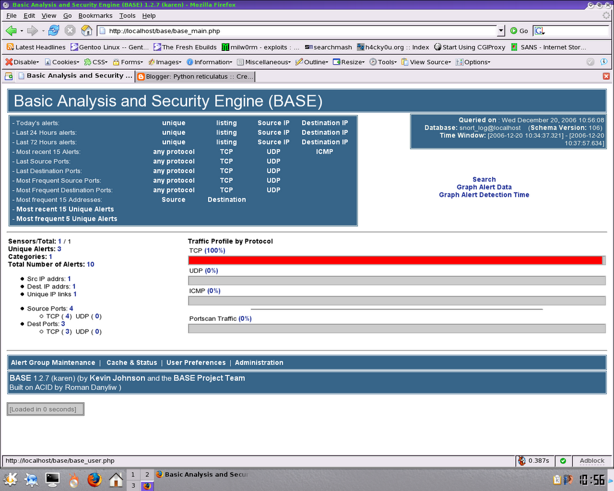Click the red TCP 100% traffic bar
This screenshot has width=614, height=491.
[395, 260]
